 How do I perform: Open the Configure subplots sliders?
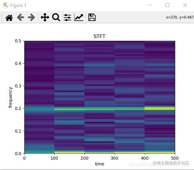pos(67,17)
